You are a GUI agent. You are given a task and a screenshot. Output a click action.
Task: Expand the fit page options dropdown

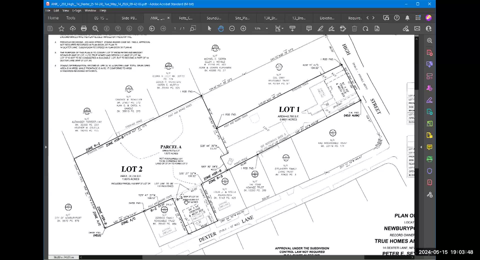tap(282, 28)
